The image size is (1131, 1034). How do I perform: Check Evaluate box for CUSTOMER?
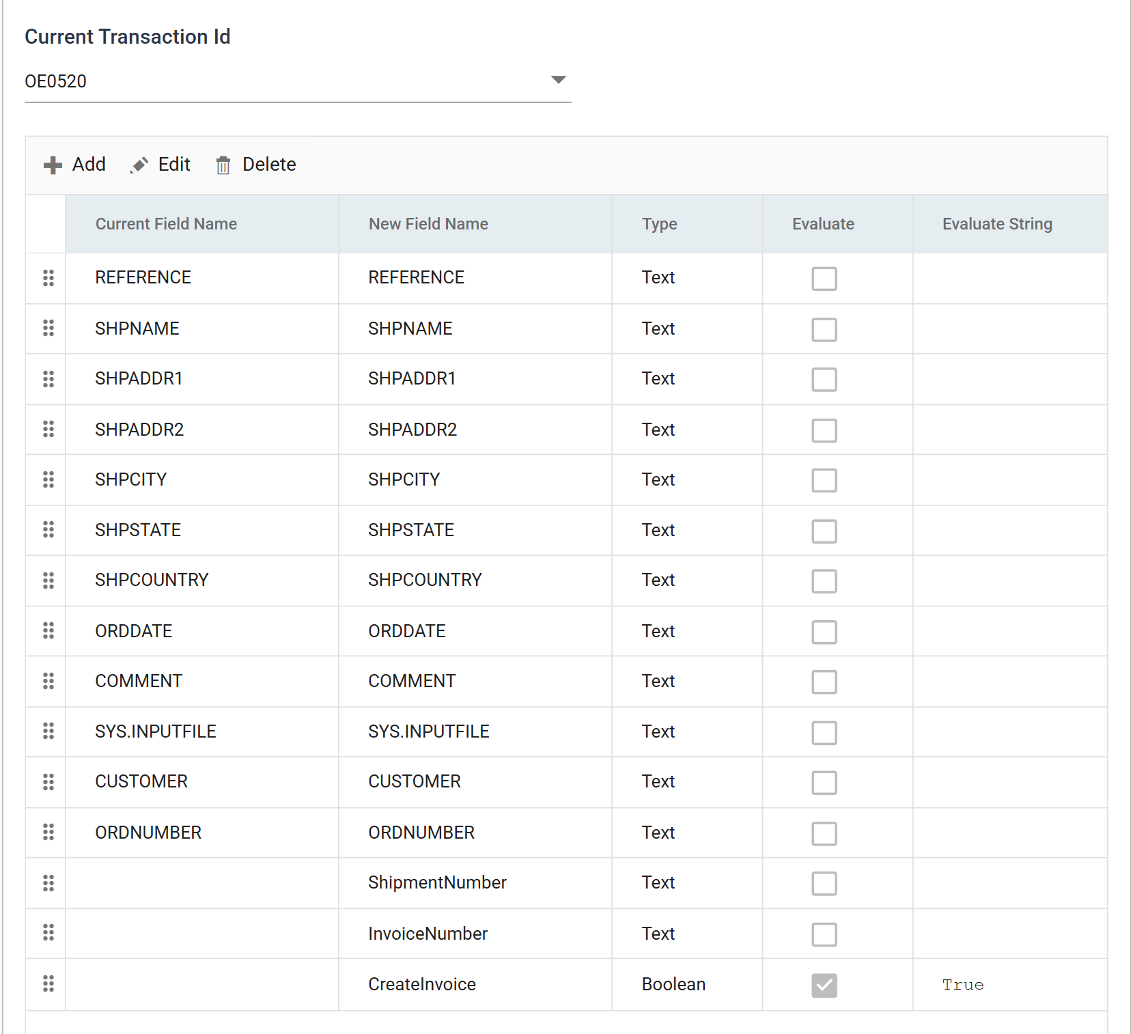(824, 783)
